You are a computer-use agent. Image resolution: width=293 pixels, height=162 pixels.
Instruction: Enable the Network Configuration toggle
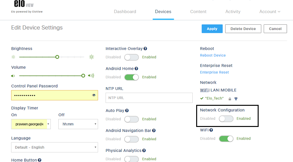click(226, 119)
